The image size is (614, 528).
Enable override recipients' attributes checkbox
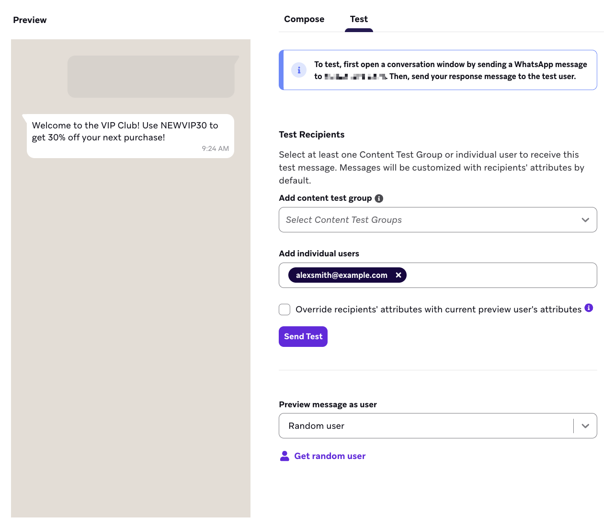point(284,310)
